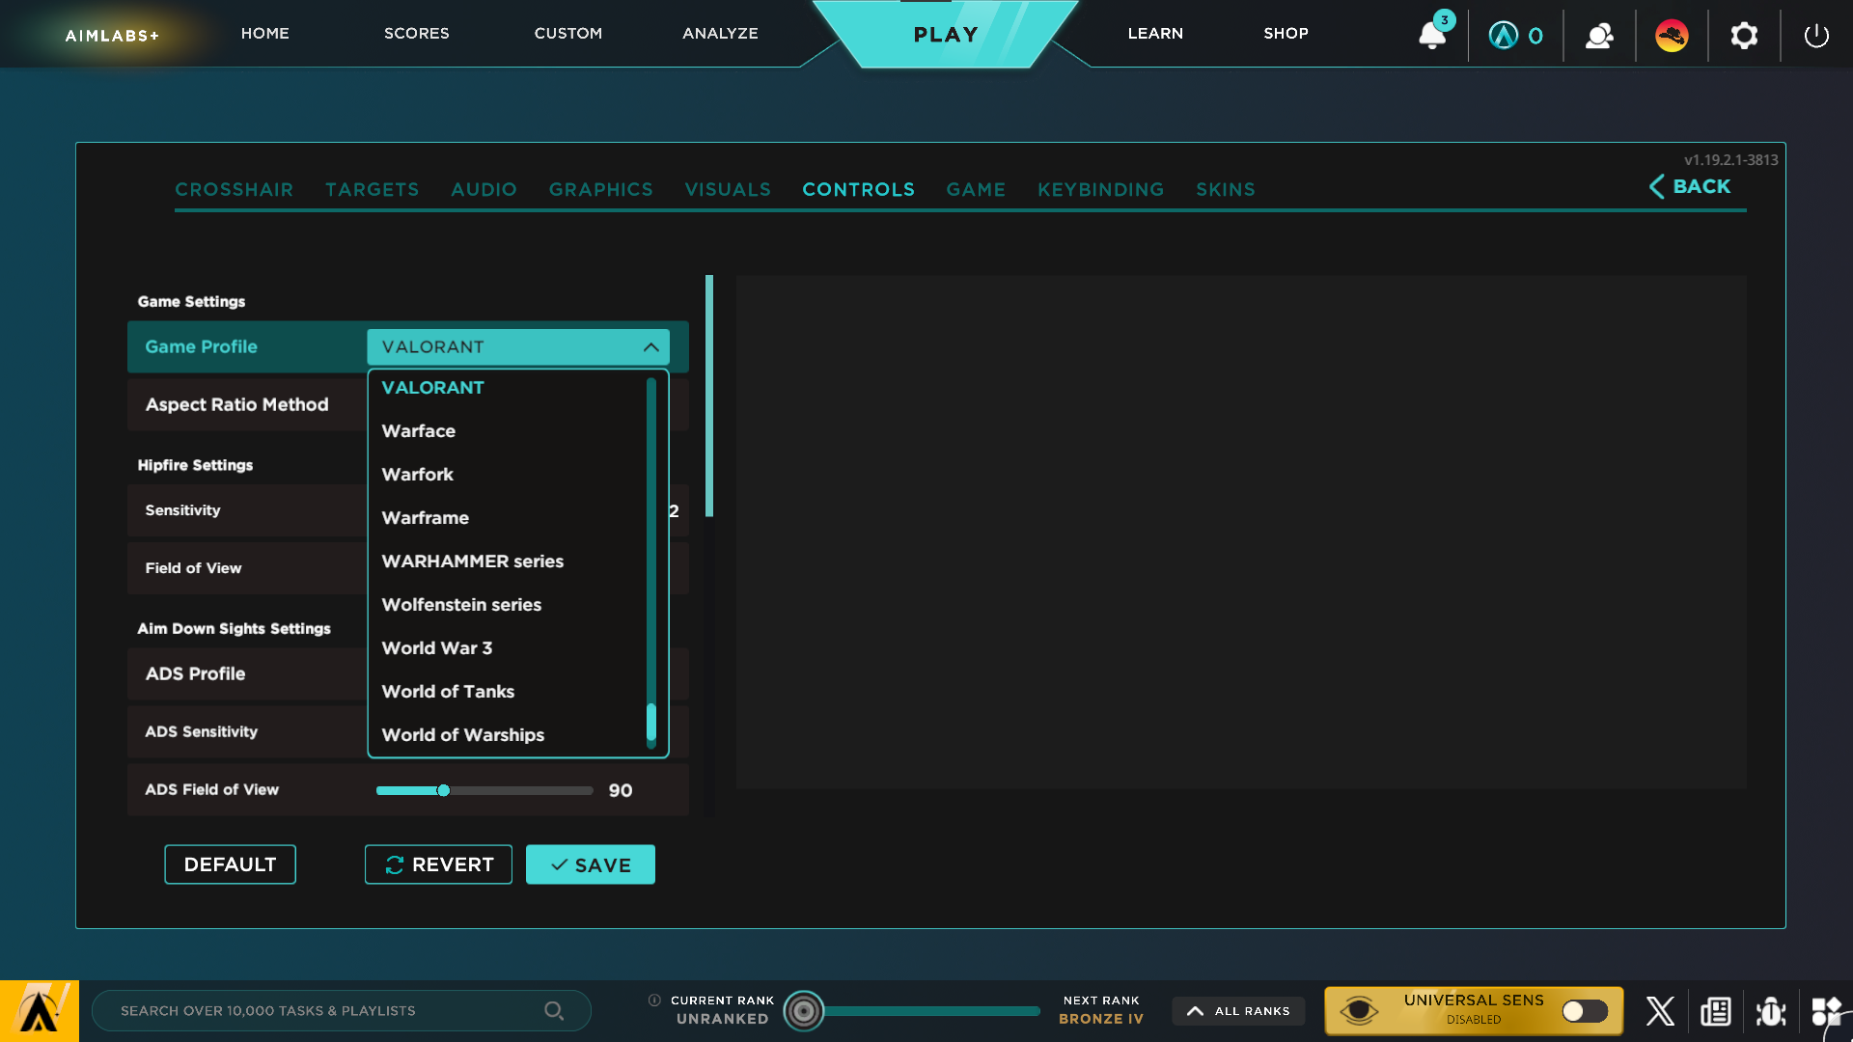Select World of Tanks from game list

tap(447, 691)
